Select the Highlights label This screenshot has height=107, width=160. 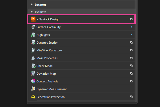pos(43,35)
